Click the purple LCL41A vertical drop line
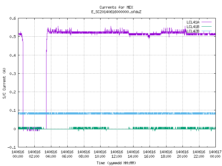Image resolution: width=222 pixels, height=166 pixels. click(23, 85)
